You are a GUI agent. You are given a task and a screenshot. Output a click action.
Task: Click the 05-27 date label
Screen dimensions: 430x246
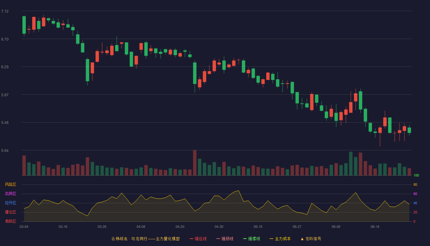click(297, 227)
